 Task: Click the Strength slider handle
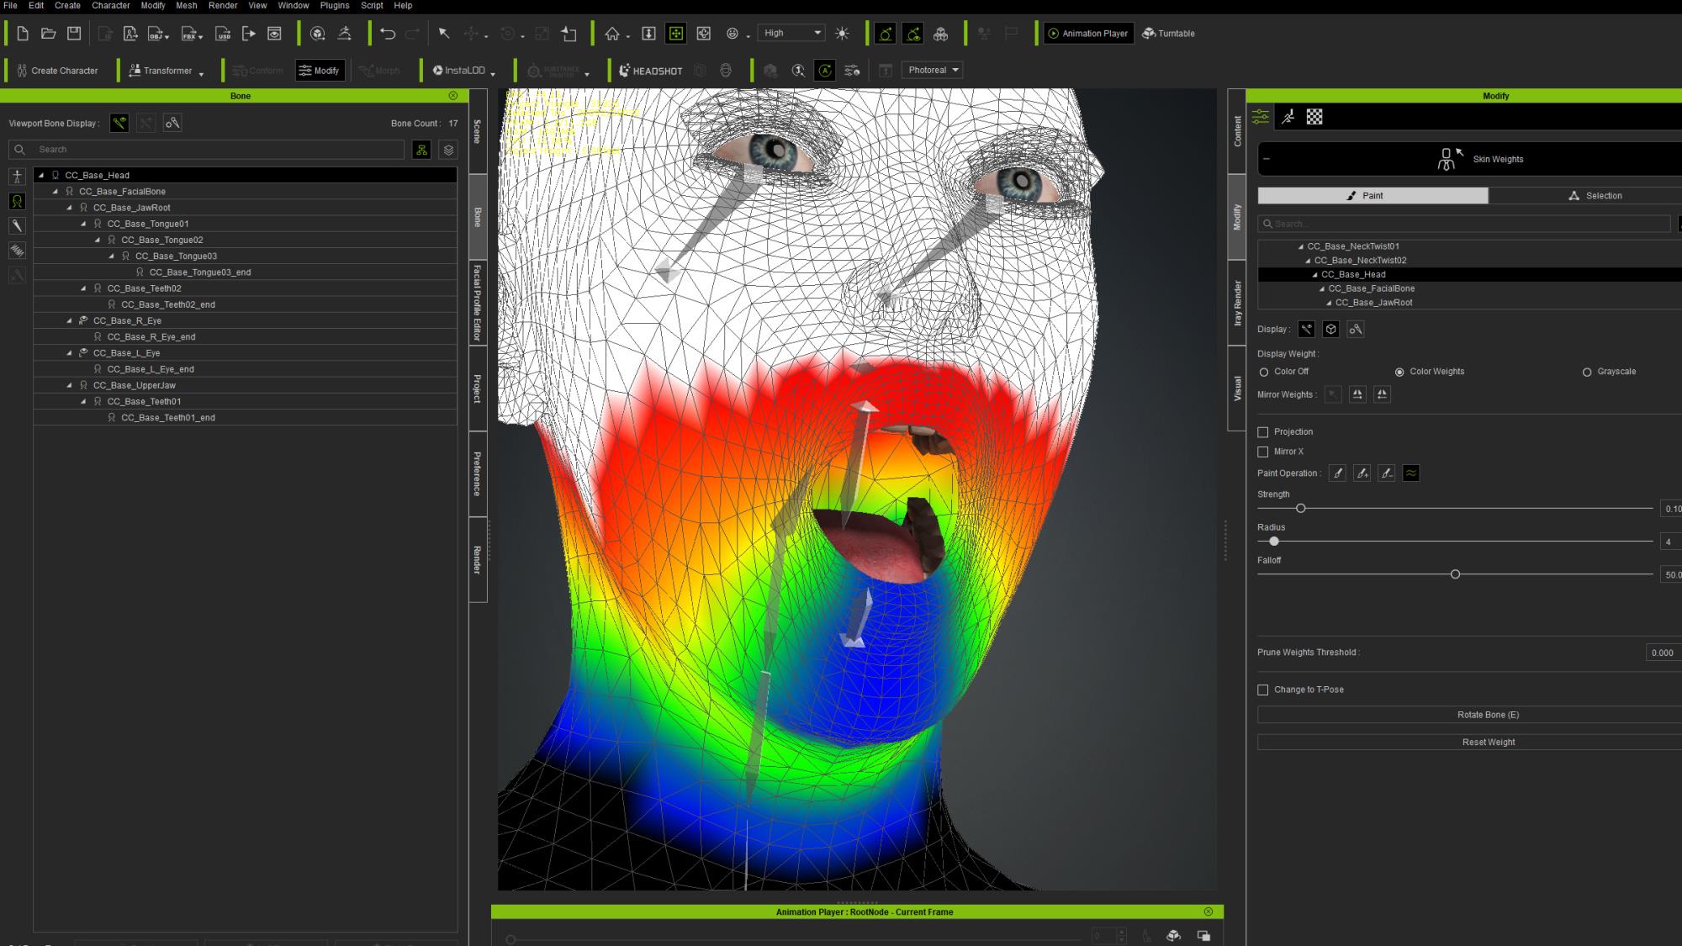pyautogui.click(x=1300, y=509)
